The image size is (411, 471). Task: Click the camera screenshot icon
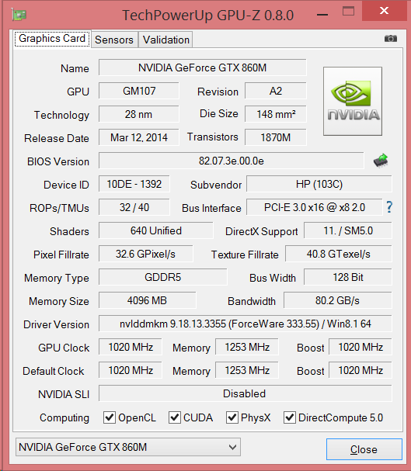click(x=391, y=39)
